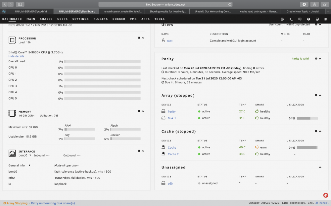Click the sdb drive icon

(x=164, y=183)
